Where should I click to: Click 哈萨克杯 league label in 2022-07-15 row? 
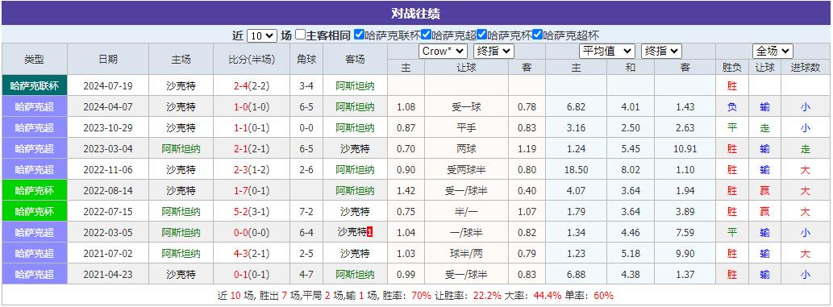[x=35, y=211]
